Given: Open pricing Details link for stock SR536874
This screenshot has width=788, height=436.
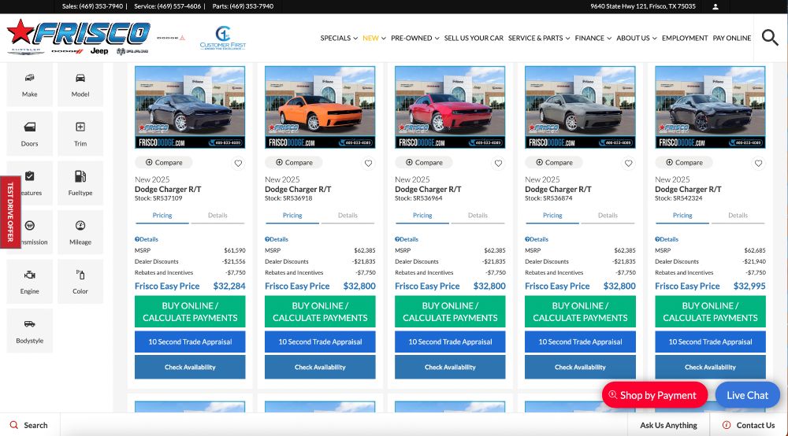Looking at the screenshot, I should coord(536,239).
